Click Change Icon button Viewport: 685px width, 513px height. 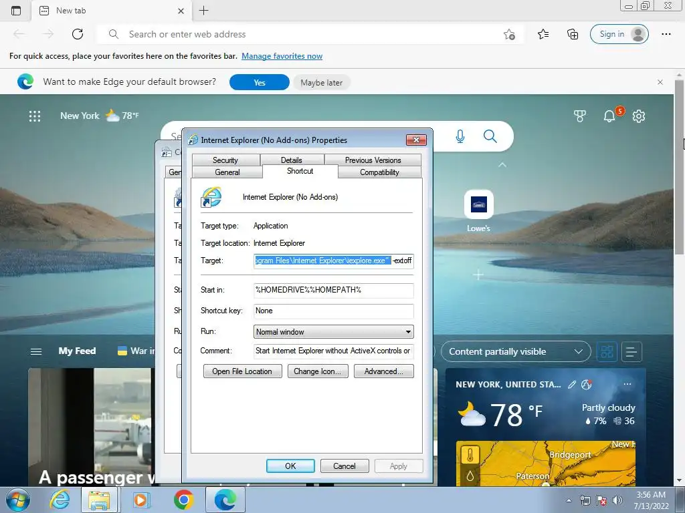coord(318,371)
